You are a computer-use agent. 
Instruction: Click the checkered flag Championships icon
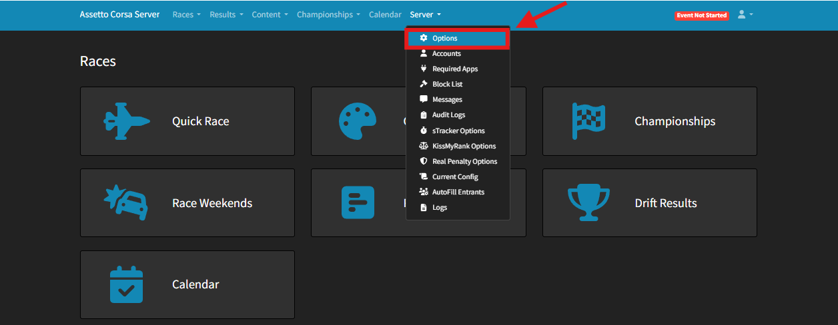point(588,121)
